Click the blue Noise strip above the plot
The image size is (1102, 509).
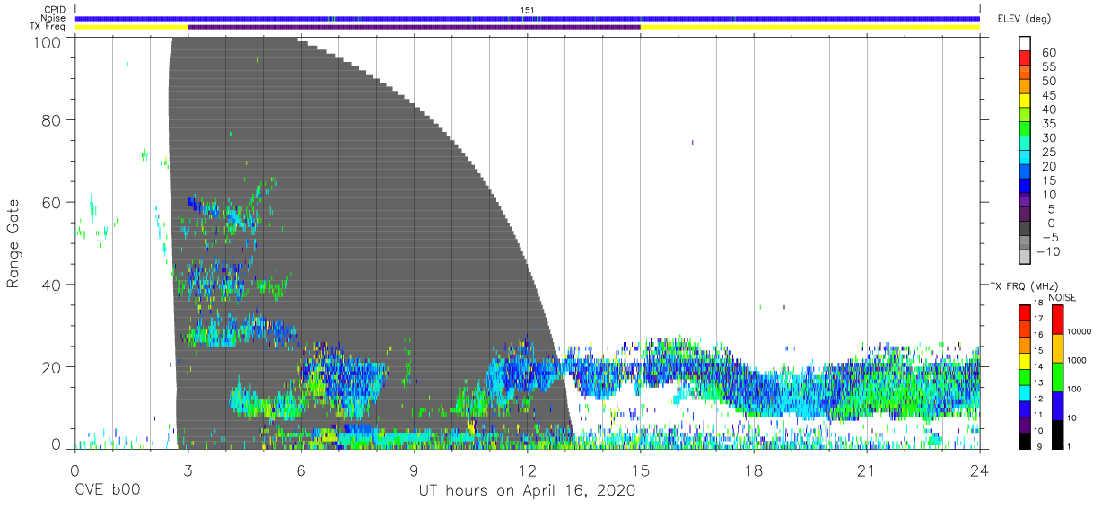click(x=528, y=18)
